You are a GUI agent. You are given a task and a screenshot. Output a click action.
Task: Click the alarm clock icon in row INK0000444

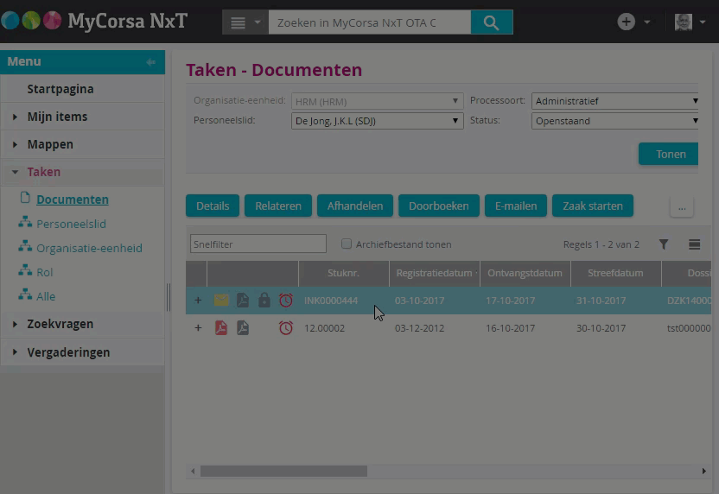(286, 301)
